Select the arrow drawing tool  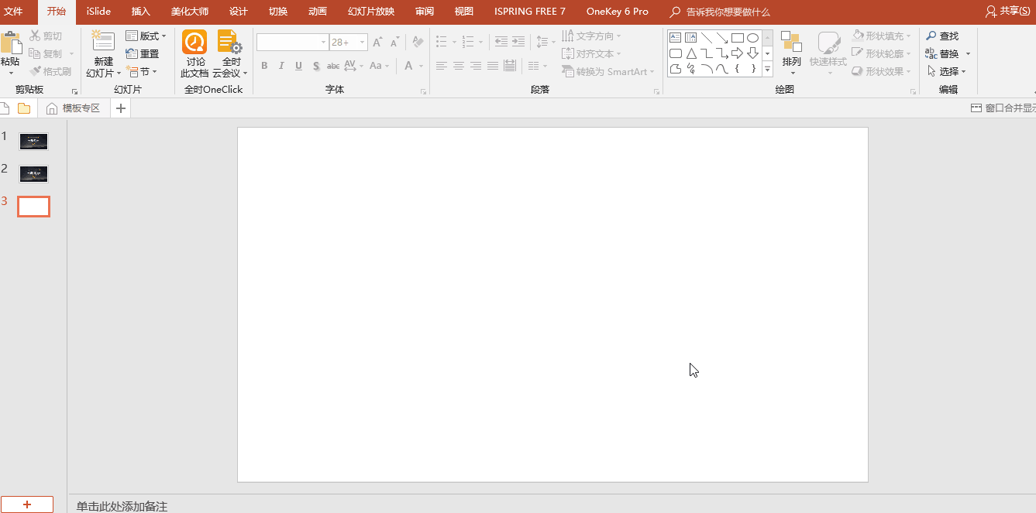[721, 37]
